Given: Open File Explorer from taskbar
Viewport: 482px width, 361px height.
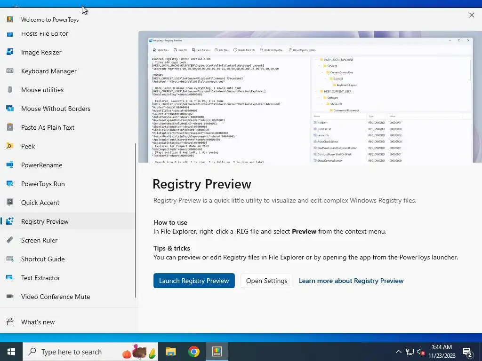Looking at the screenshot, I should 170,352.
